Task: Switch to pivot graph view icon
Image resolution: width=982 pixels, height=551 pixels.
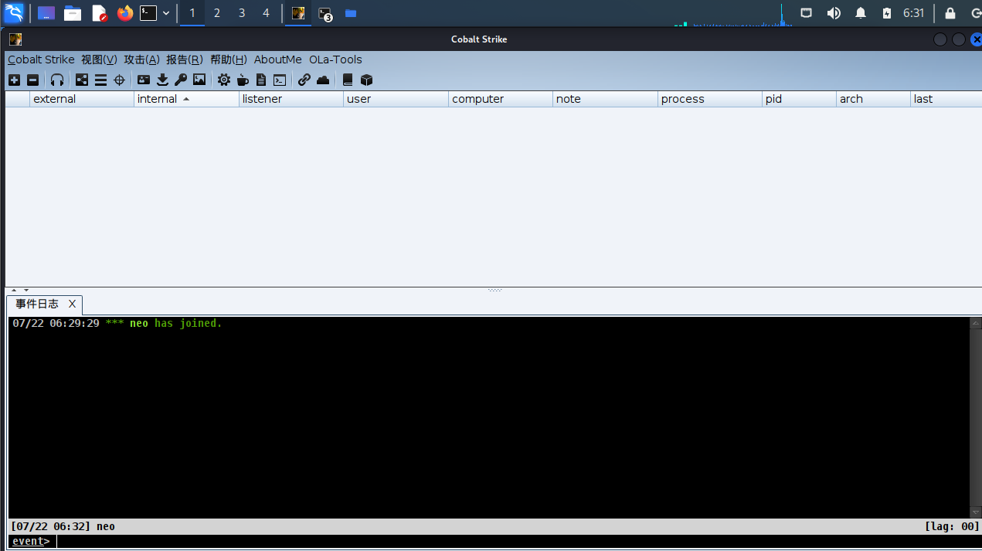Action: 82,80
